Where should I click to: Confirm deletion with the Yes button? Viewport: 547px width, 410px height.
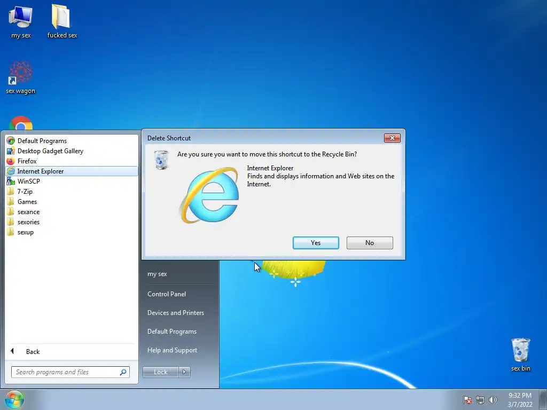tap(316, 243)
